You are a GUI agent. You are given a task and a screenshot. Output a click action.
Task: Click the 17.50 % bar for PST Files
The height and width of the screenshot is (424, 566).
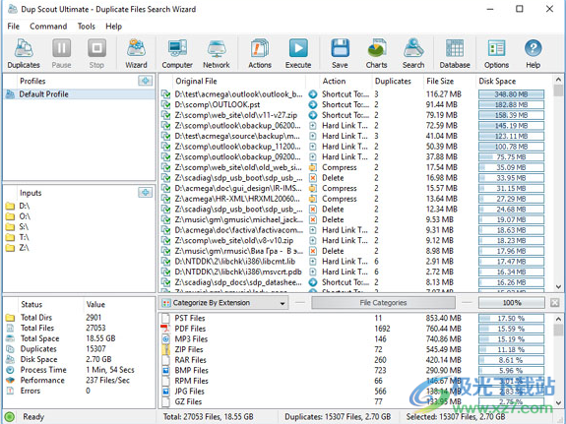point(511,319)
